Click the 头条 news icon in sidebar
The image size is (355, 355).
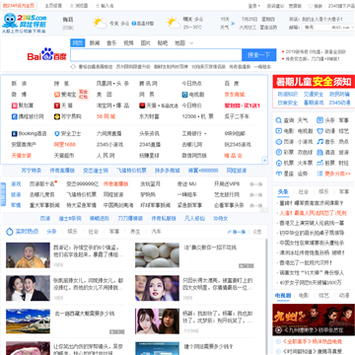(x=320, y=120)
